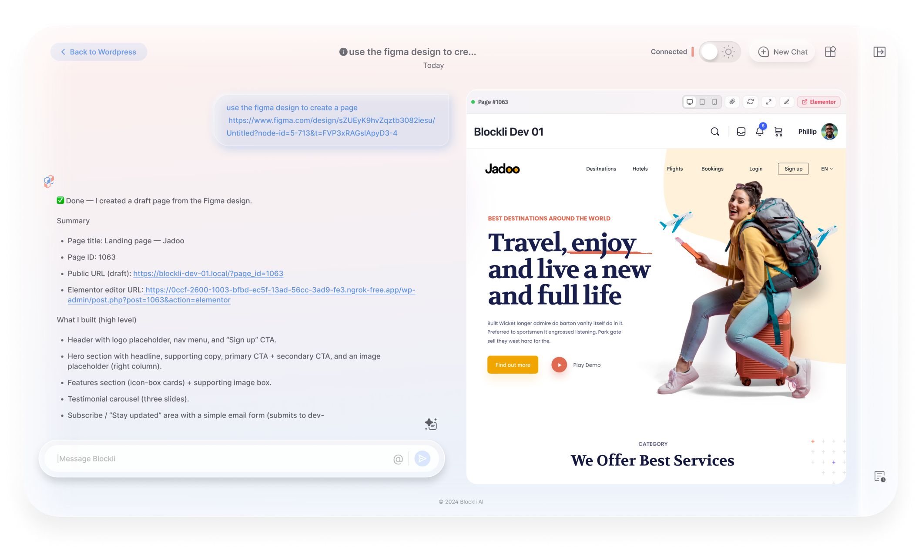Click the © 2024 Blockli AI footer
Viewport: 922px width, 554px height.
tap(461, 502)
